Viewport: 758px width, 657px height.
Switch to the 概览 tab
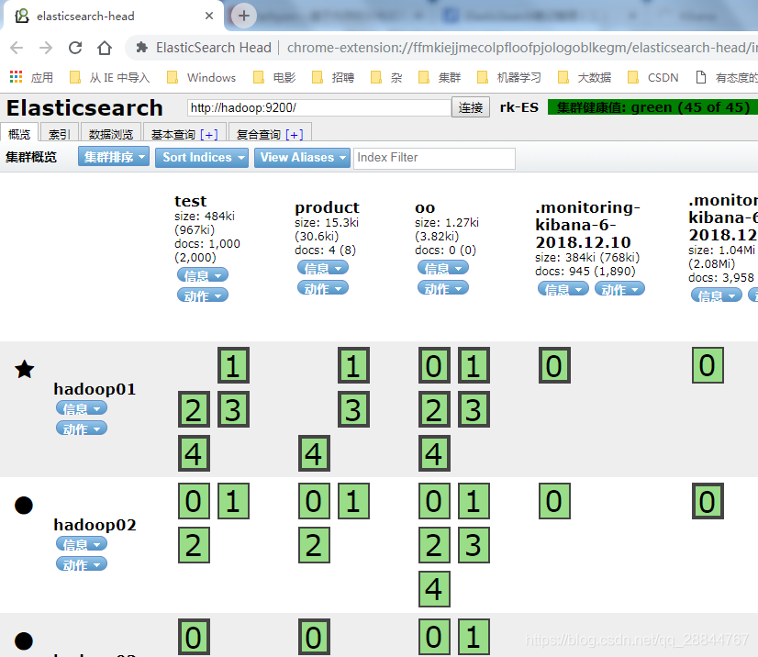tap(19, 133)
